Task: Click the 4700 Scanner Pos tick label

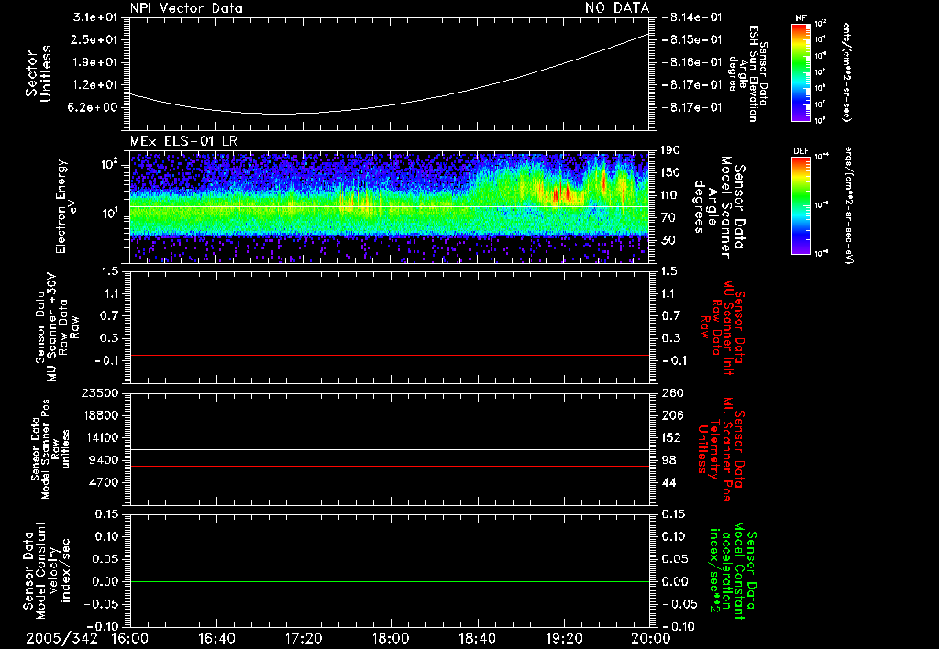Action: point(104,482)
